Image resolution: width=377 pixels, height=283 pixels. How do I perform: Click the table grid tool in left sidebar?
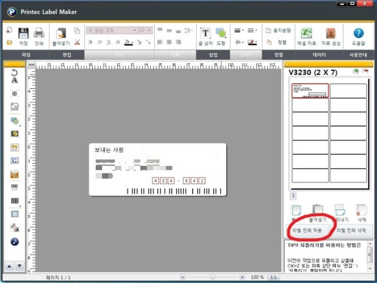click(x=14, y=214)
